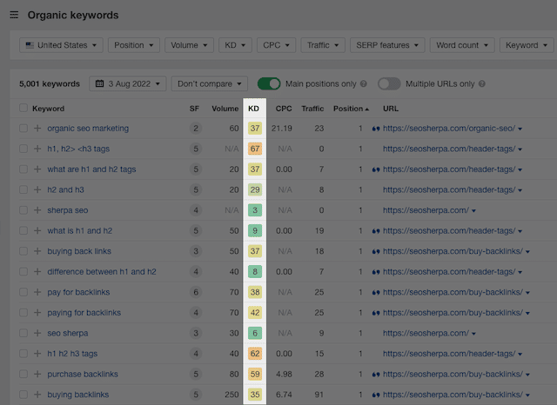Viewport: 557px width, 405px height.
Task: Click the SF badge for organic seo marketing
Action: tap(196, 129)
